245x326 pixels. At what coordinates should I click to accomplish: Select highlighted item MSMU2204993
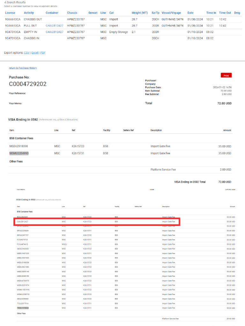tap(19, 153)
